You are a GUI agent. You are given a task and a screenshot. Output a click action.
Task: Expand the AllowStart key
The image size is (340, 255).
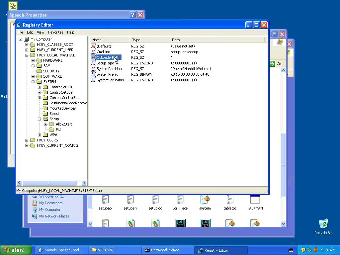(45, 124)
